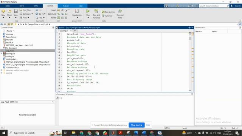Screen dimensions: 242x136
Task: Select the coding.m editor tab
Action: pyautogui.click(x=64, y=31)
